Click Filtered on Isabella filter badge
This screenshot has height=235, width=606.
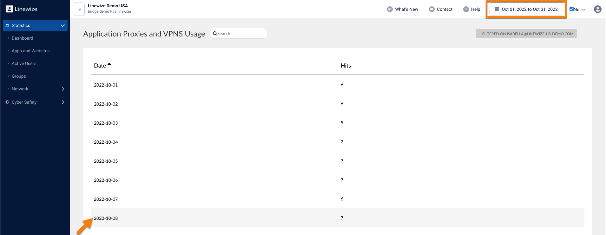point(526,34)
